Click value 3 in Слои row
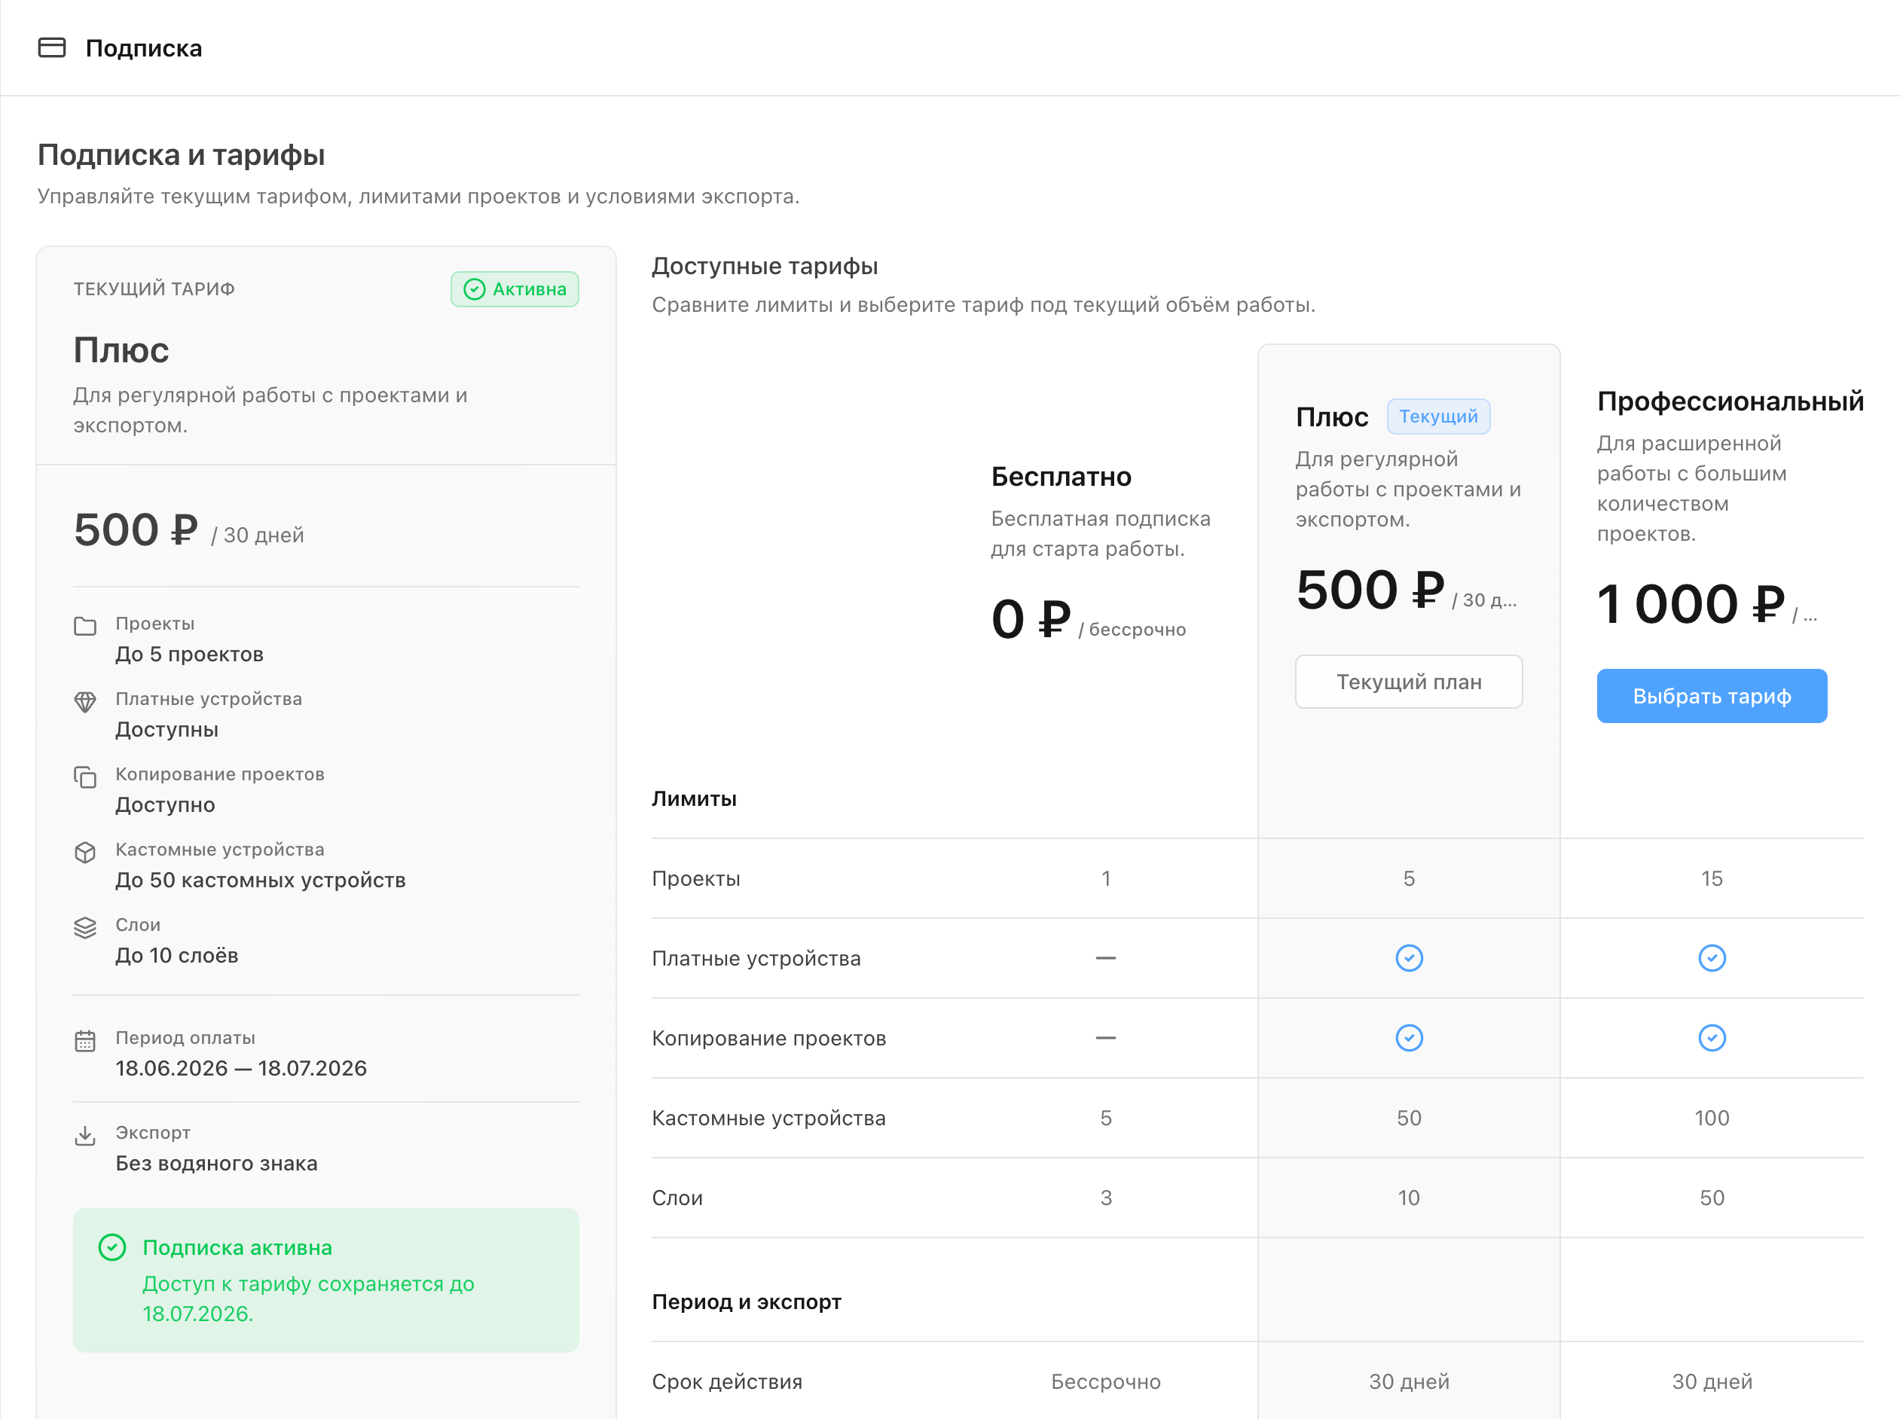The width and height of the screenshot is (1900, 1419). (1105, 1198)
